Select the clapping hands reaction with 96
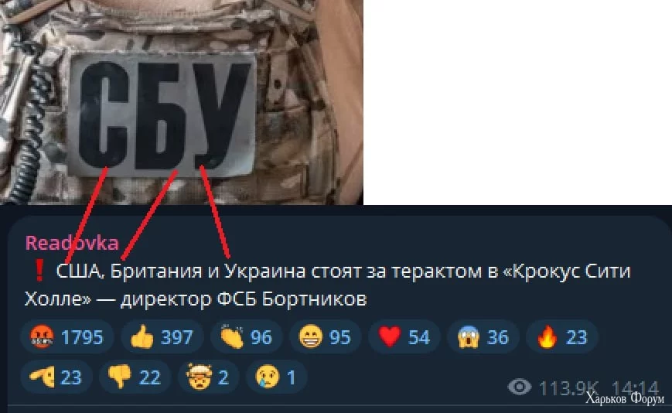672x413 pixels. pyautogui.click(x=246, y=336)
